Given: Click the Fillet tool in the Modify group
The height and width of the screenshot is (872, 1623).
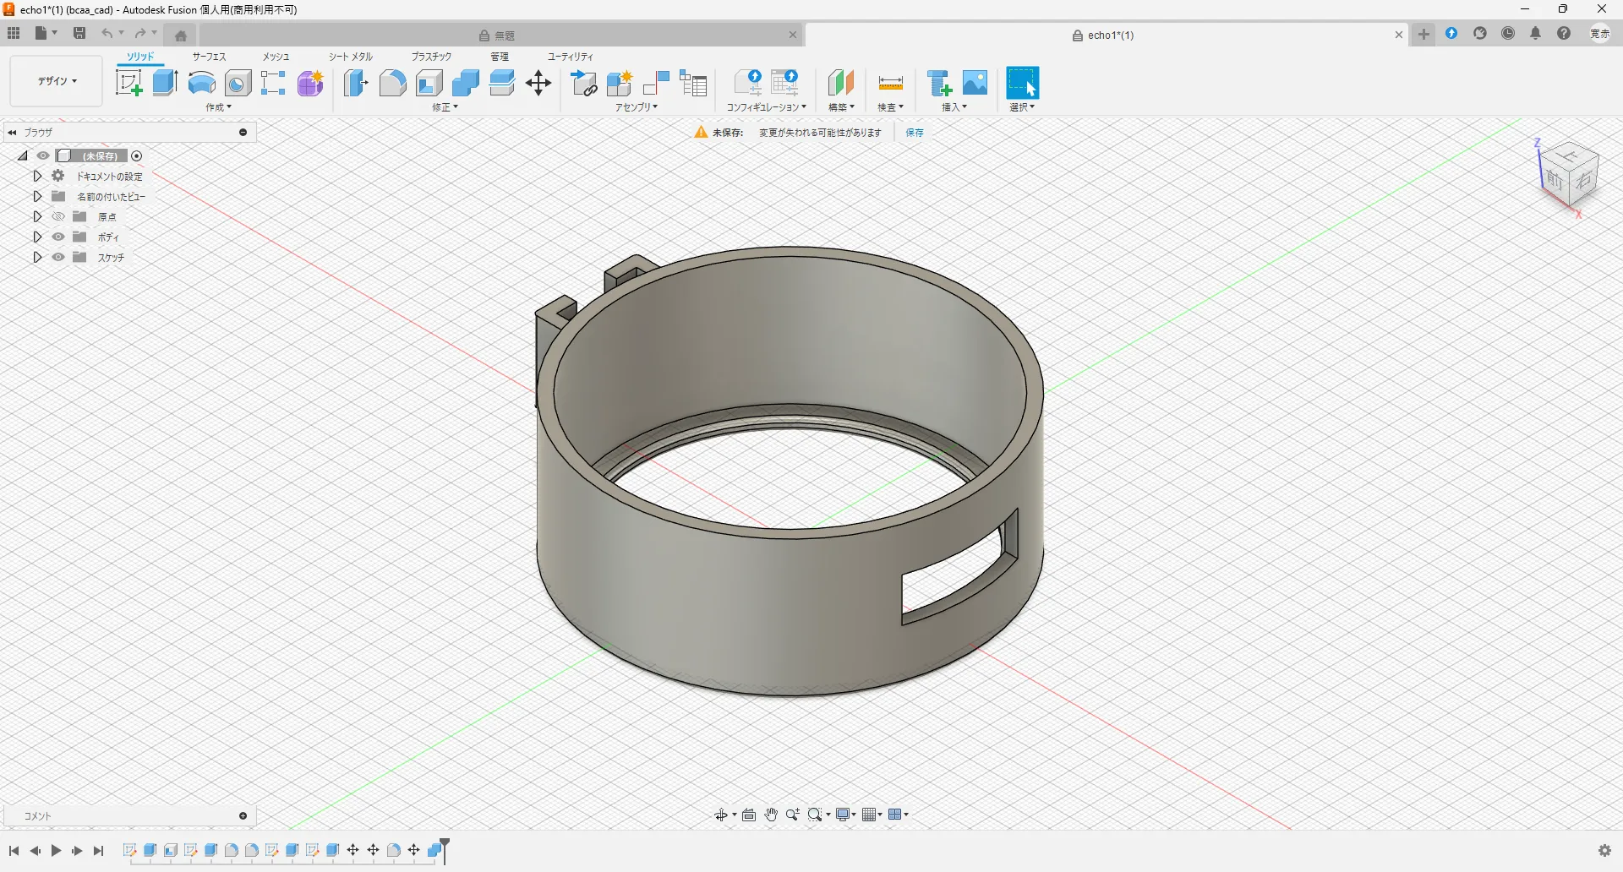Looking at the screenshot, I should coord(392,83).
